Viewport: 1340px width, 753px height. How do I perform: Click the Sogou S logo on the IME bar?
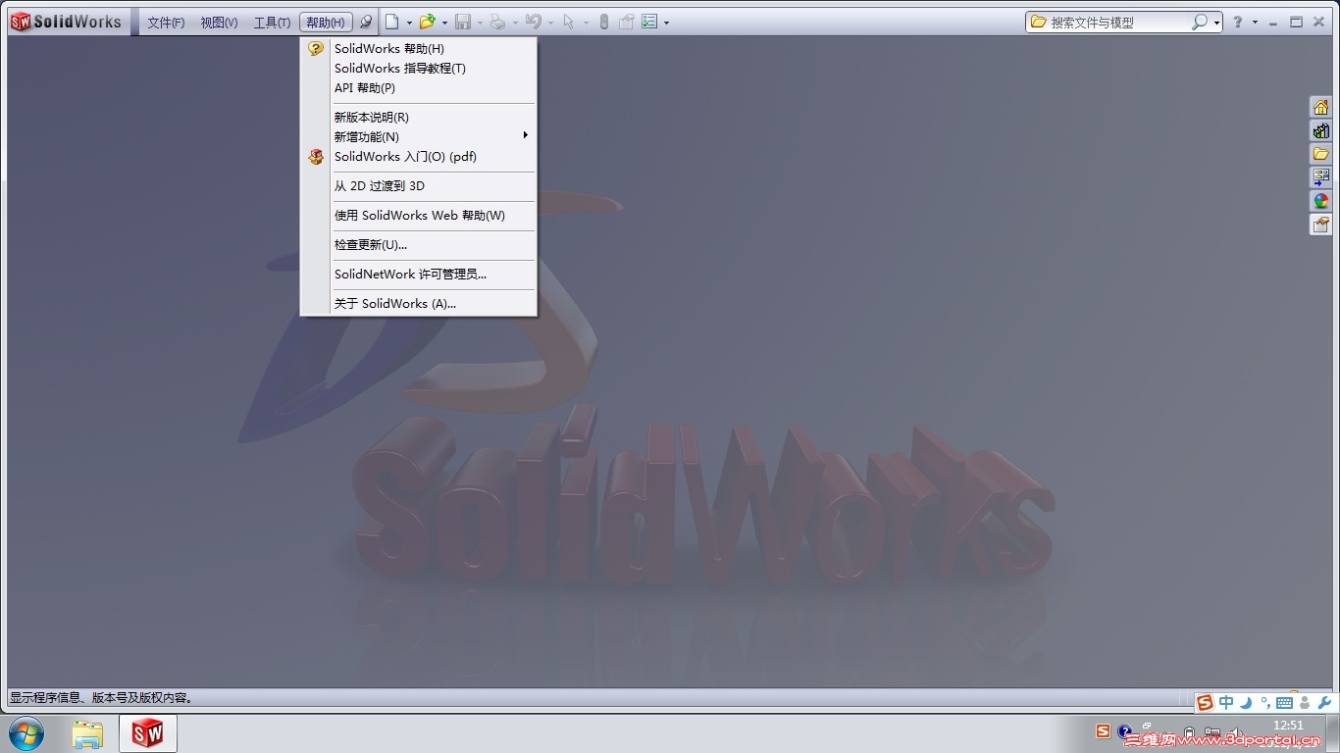[x=1205, y=702]
